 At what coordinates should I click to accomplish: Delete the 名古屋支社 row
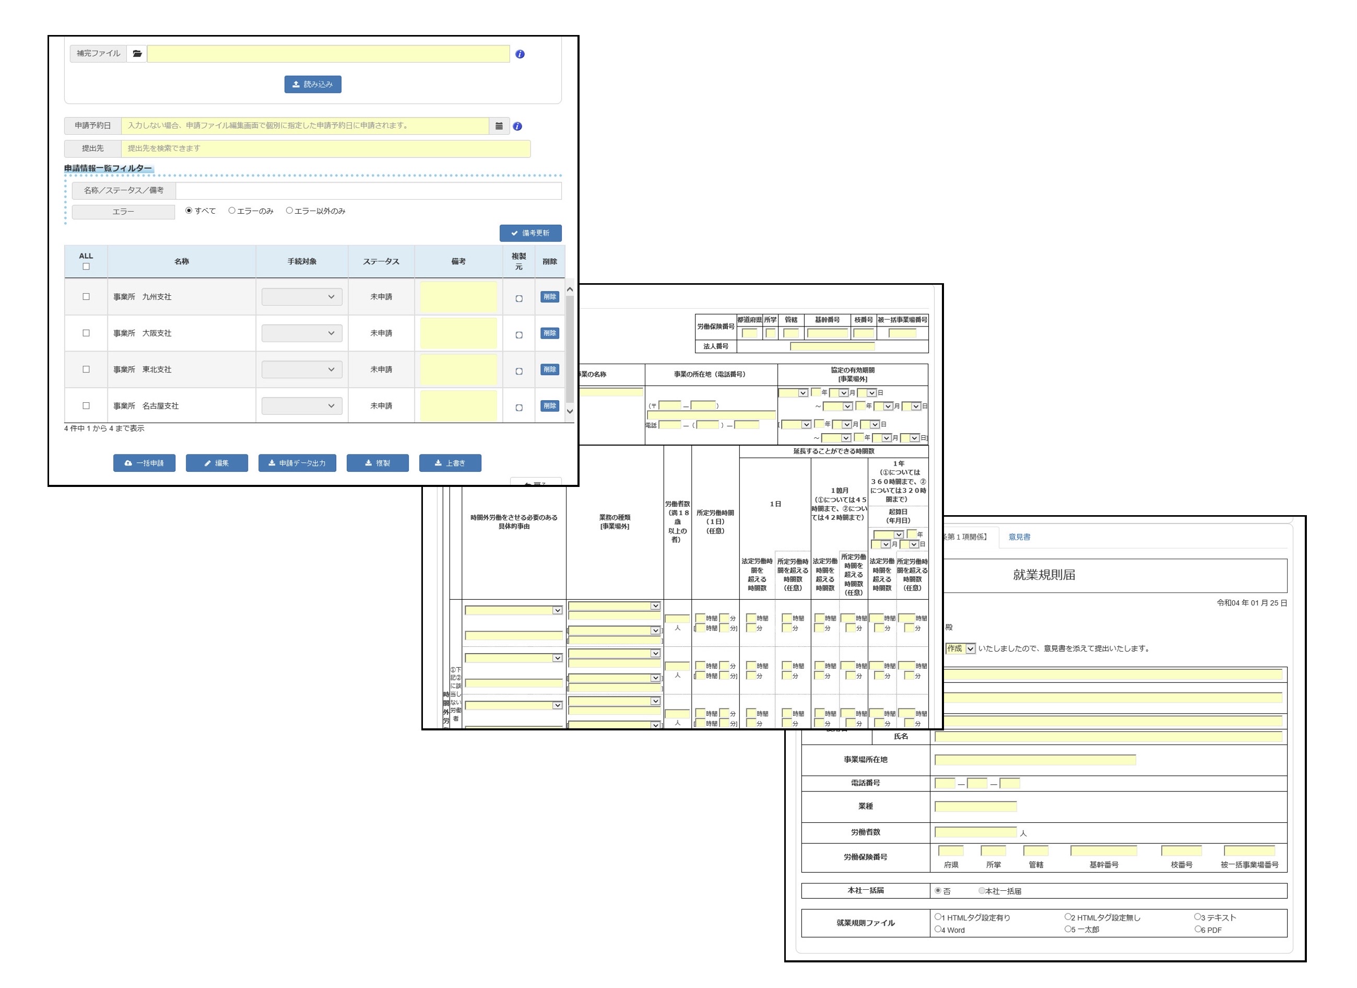[549, 406]
